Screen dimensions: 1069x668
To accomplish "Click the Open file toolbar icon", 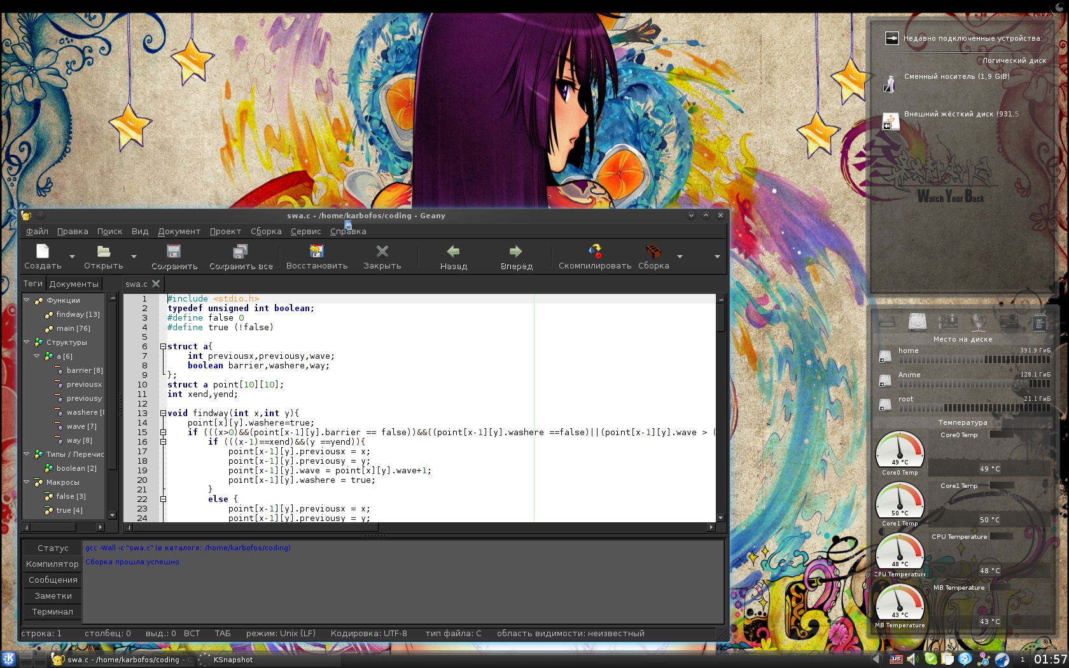I will pyautogui.click(x=104, y=251).
